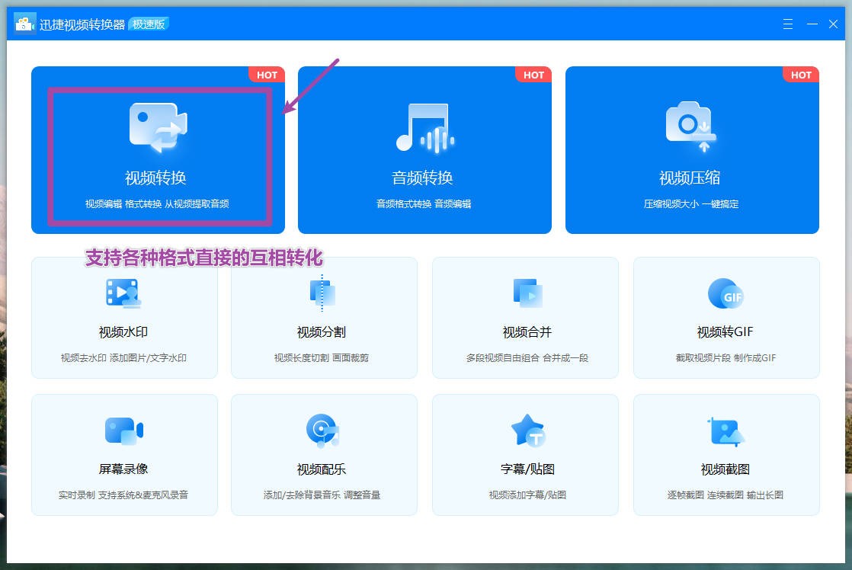Click the 实时录制 支持系统&麦克风录音 caption
The width and height of the screenshot is (852, 570).
pos(123,492)
